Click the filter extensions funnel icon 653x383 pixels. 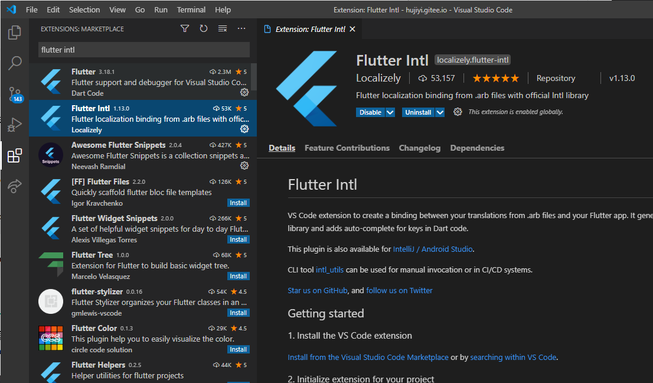[185, 28]
